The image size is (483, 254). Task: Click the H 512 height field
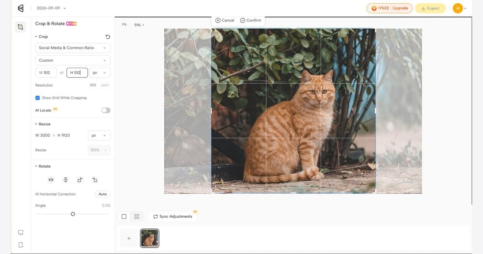point(77,73)
